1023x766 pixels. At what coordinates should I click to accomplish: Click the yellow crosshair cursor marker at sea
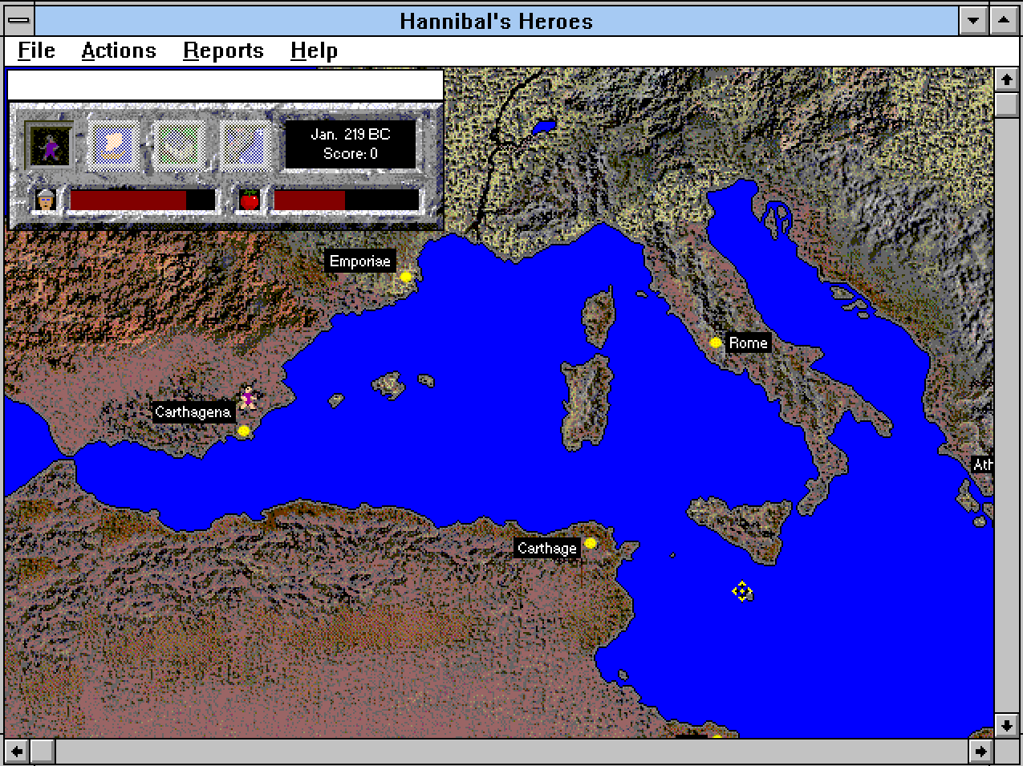point(742,592)
